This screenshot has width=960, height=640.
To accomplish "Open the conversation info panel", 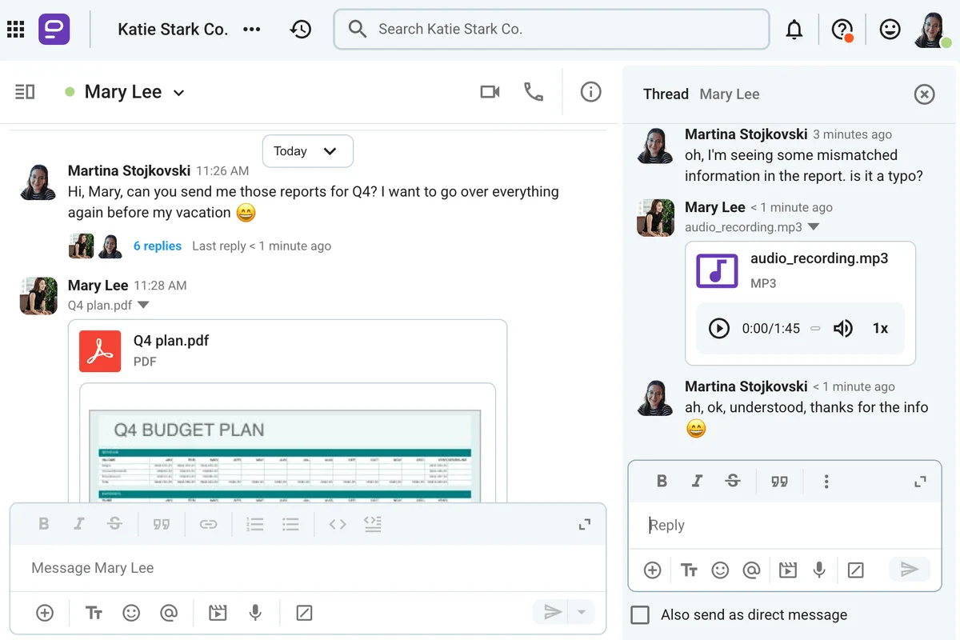I will tap(591, 92).
